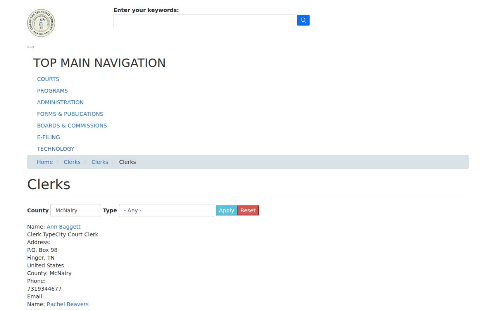Click the Home breadcrumb link
The image size is (496, 310).
pyautogui.click(x=45, y=162)
